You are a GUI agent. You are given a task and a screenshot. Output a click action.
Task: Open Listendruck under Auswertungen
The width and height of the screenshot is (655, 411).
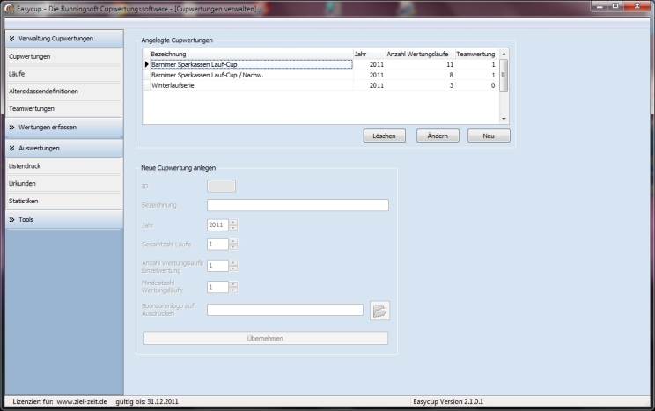pyautogui.click(x=61, y=165)
